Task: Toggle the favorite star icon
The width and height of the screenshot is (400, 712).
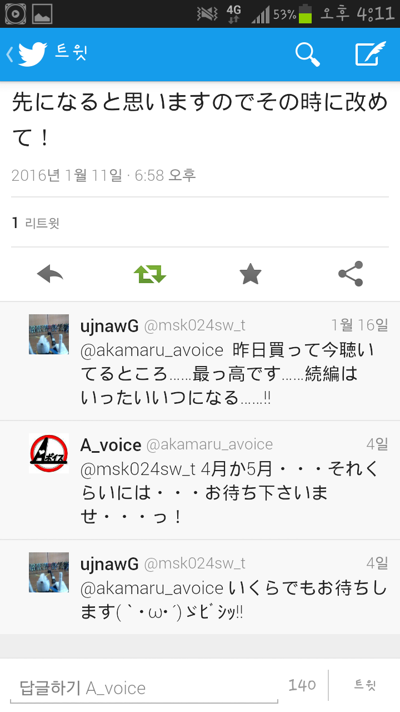Action: pos(250,274)
